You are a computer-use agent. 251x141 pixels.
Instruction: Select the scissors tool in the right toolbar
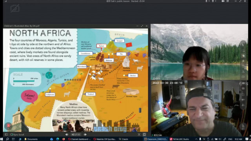243,71
